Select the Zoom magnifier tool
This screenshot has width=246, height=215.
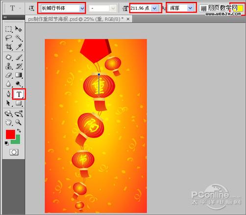point(19,122)
